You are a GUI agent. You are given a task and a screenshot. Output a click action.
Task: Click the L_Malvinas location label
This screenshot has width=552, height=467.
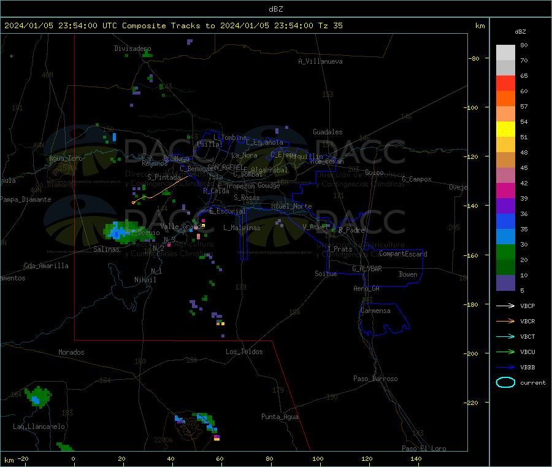242,228
